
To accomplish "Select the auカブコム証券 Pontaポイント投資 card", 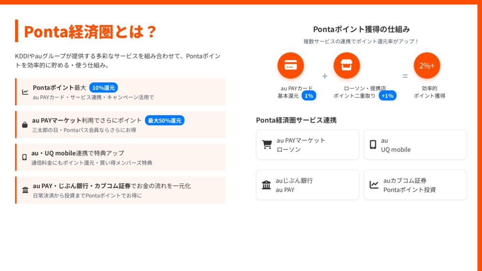I will 415,185.
